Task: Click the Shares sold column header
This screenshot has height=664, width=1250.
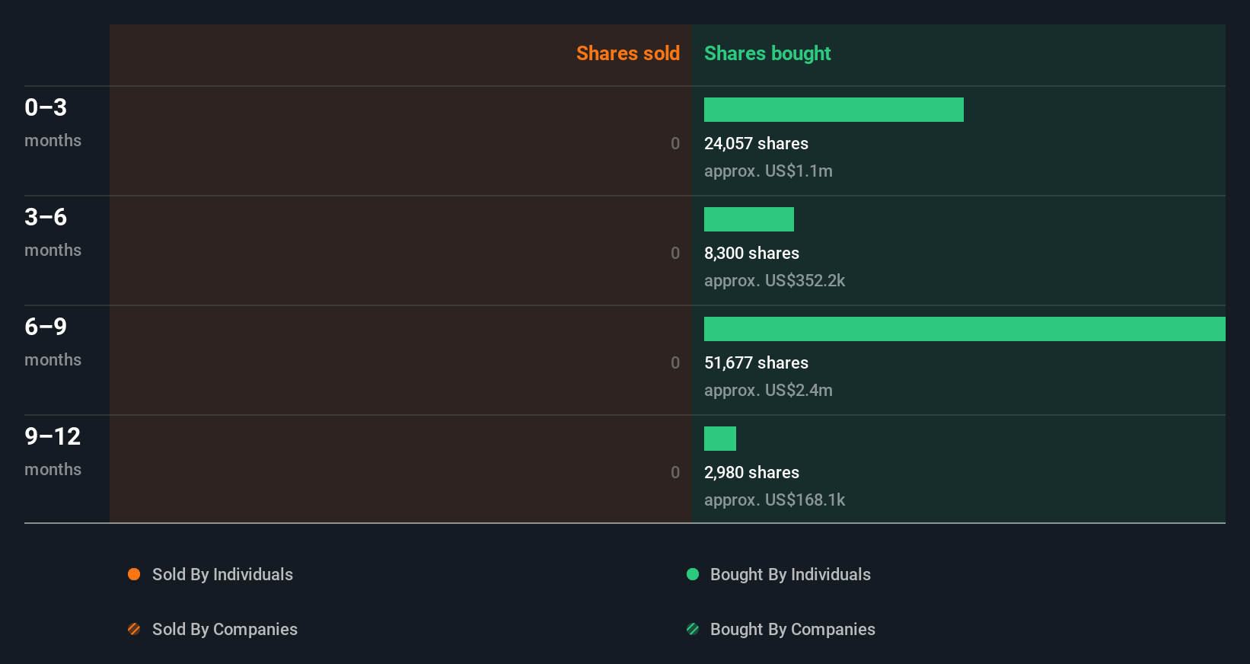Action: [x=628, y=53]
